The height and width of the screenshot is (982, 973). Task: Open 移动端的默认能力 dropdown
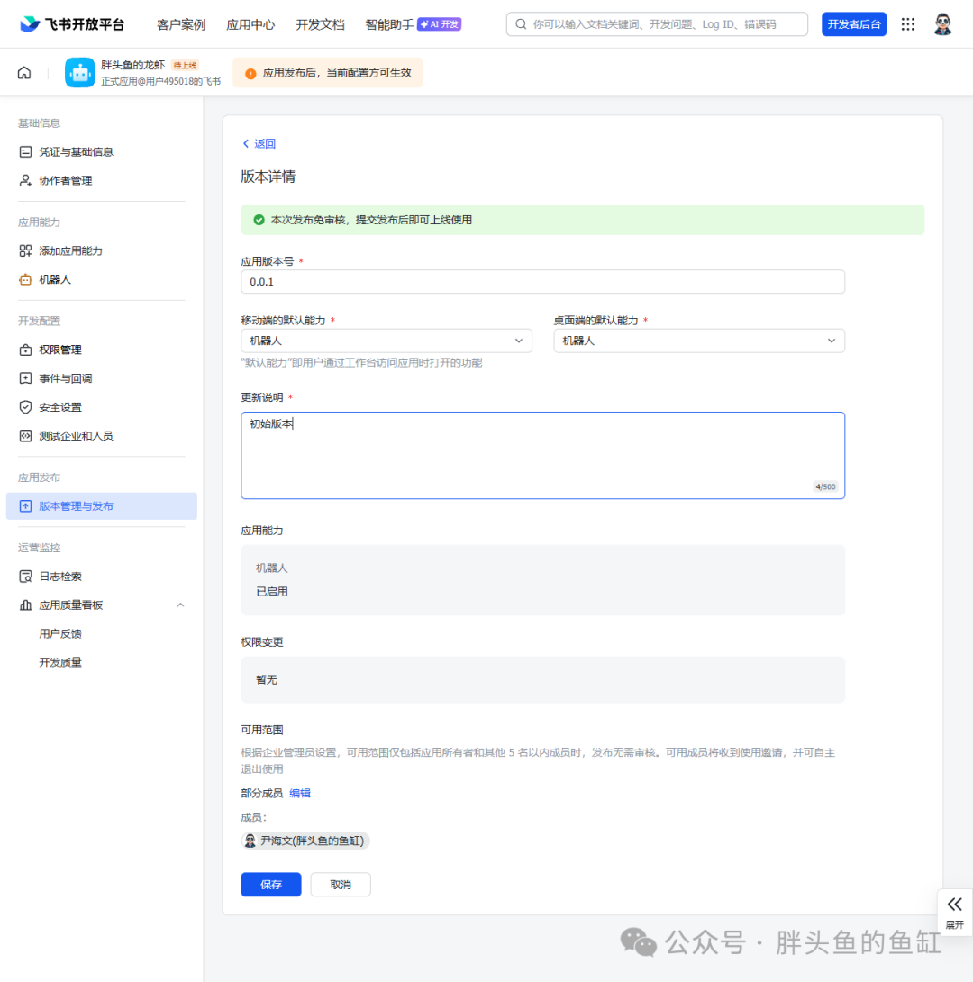click(x=386, y=341)
